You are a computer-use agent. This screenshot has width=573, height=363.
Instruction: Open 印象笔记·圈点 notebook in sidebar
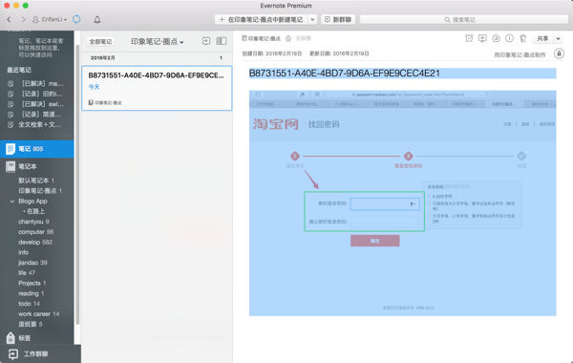[x=40, y=191]
